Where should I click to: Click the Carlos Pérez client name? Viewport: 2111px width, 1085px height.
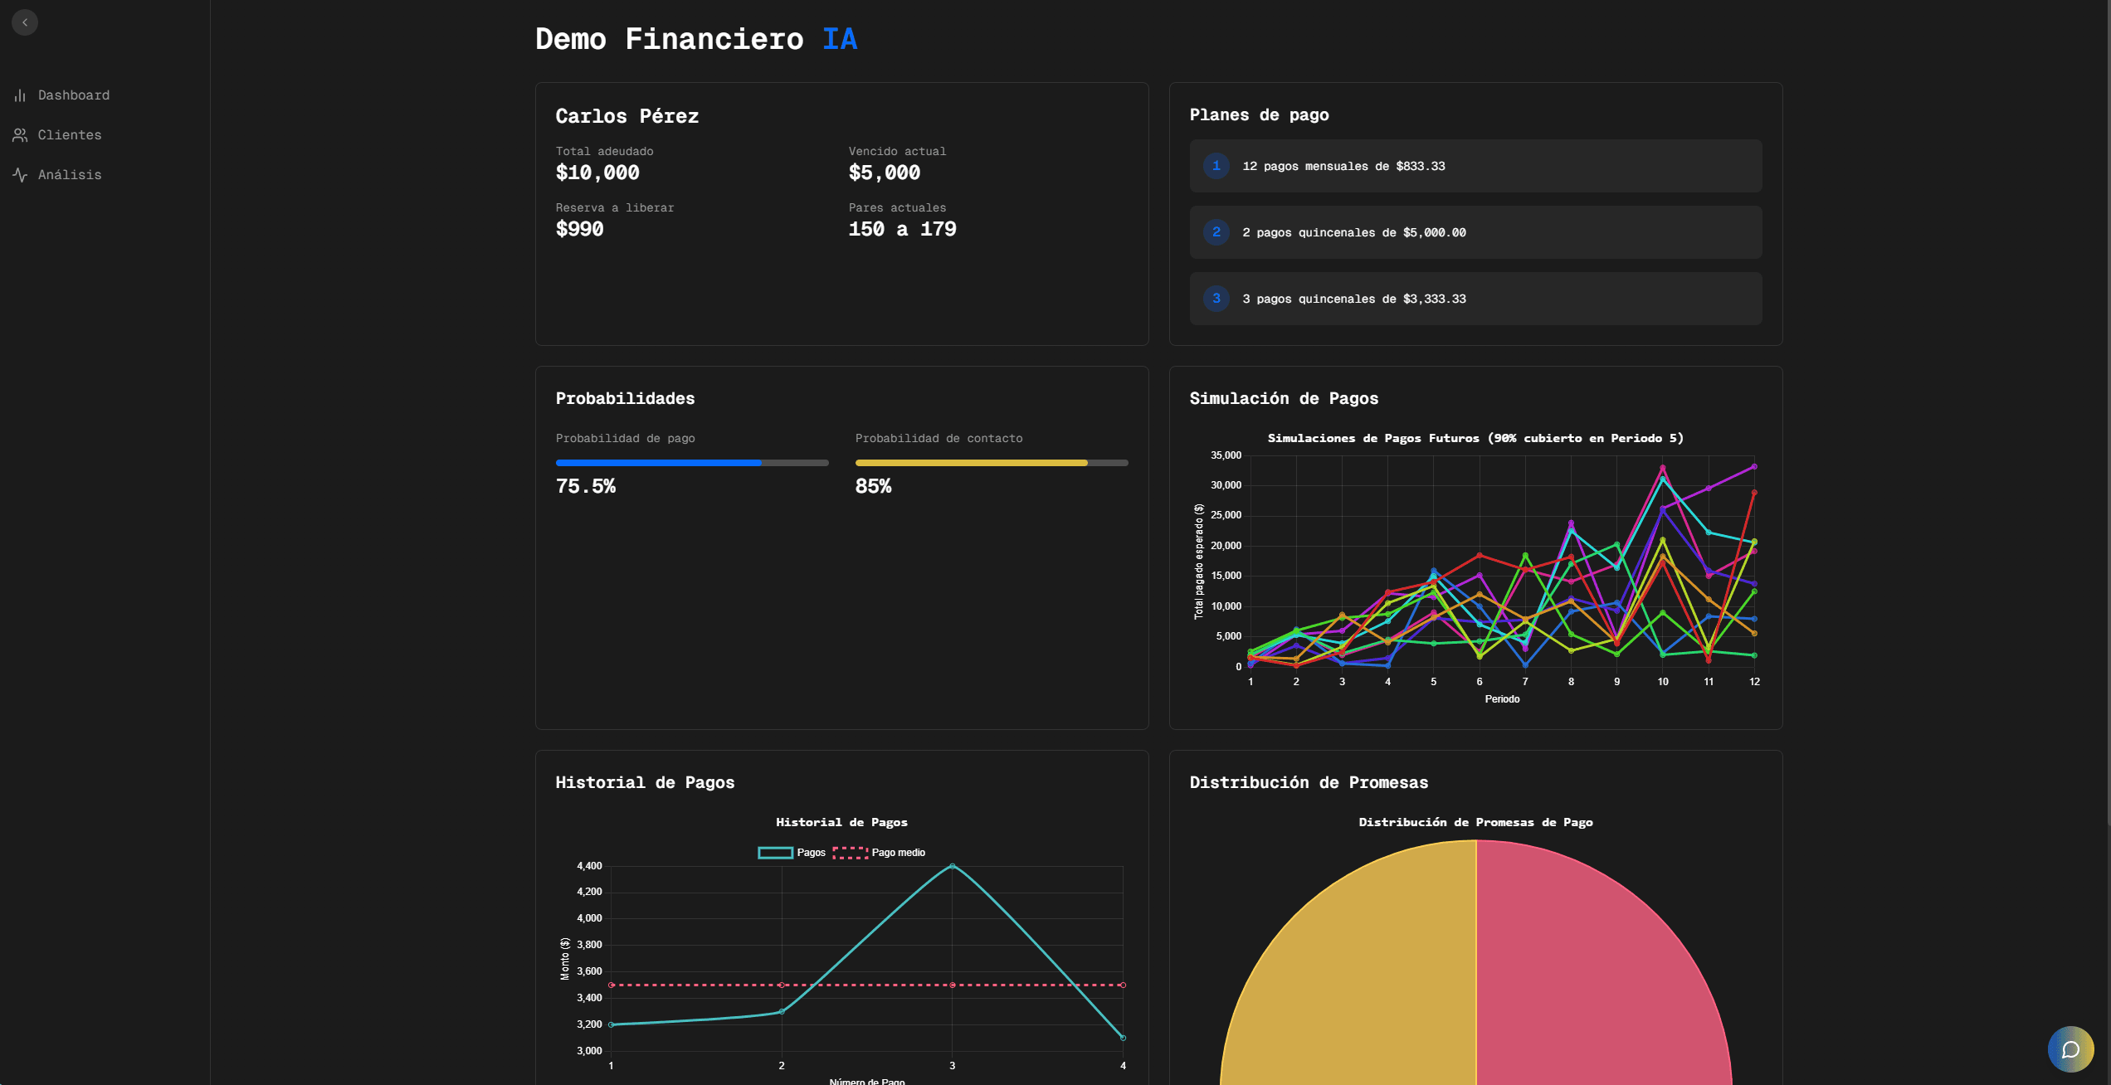tap(627, 116)
